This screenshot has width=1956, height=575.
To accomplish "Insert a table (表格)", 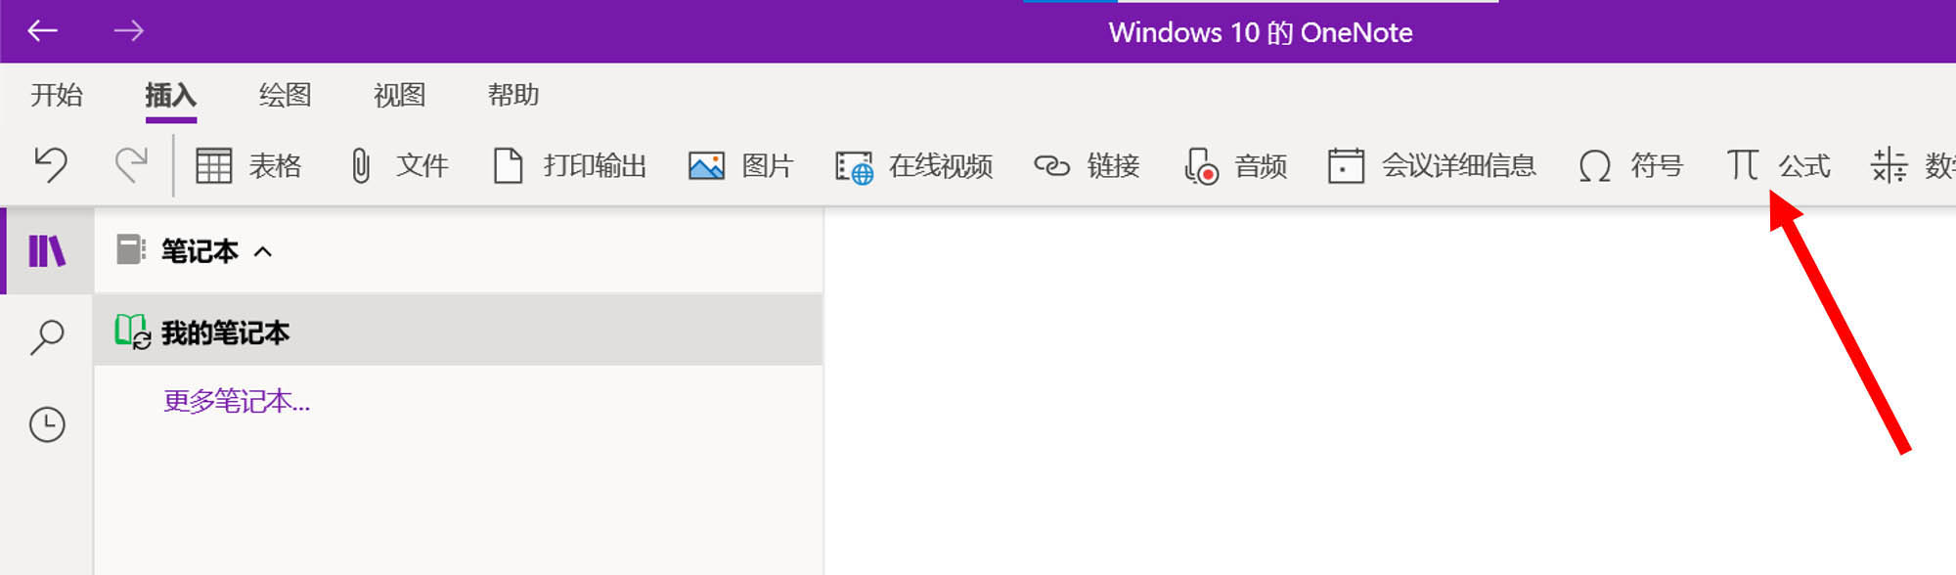I will (x=248, y=165).
